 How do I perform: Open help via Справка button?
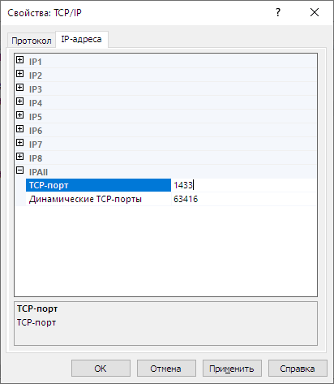point(298,369)
